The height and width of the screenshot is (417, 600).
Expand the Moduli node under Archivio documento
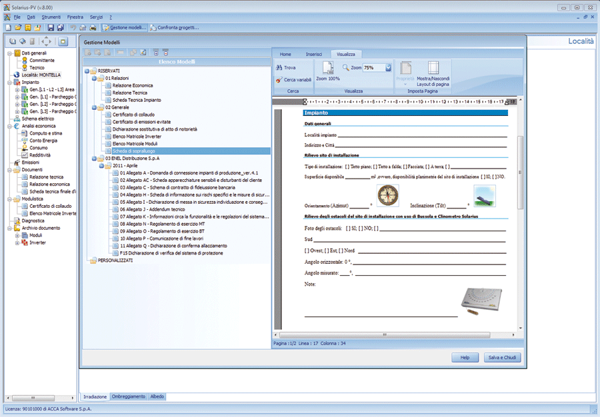coord(17,235)
